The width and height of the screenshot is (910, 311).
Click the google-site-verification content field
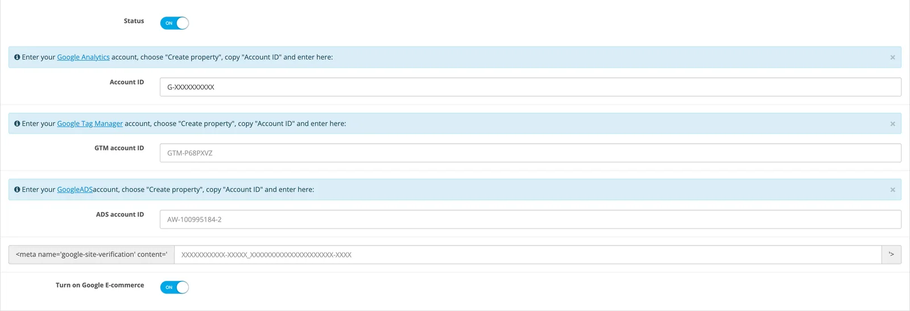coord(528,255)
